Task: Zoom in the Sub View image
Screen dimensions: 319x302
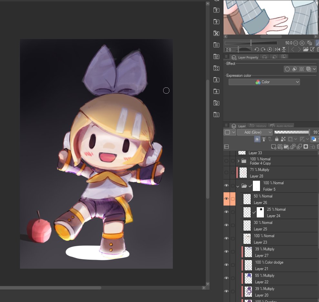Action: point(302,43)
